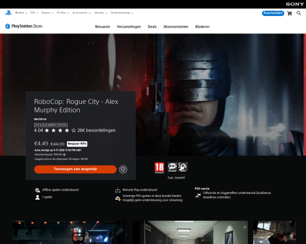Open the hallway screenshot thumbnail
This screenshot has height=244, width=306.
pos(190,232)
